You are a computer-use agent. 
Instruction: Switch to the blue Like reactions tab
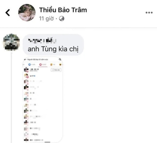point(32,64)
